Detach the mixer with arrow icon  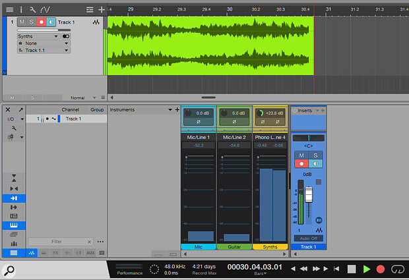[20, 109]
